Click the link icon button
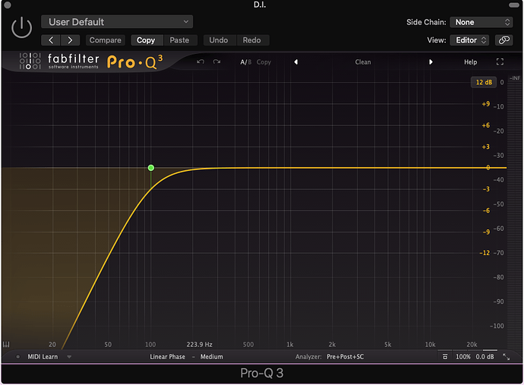 504,40
